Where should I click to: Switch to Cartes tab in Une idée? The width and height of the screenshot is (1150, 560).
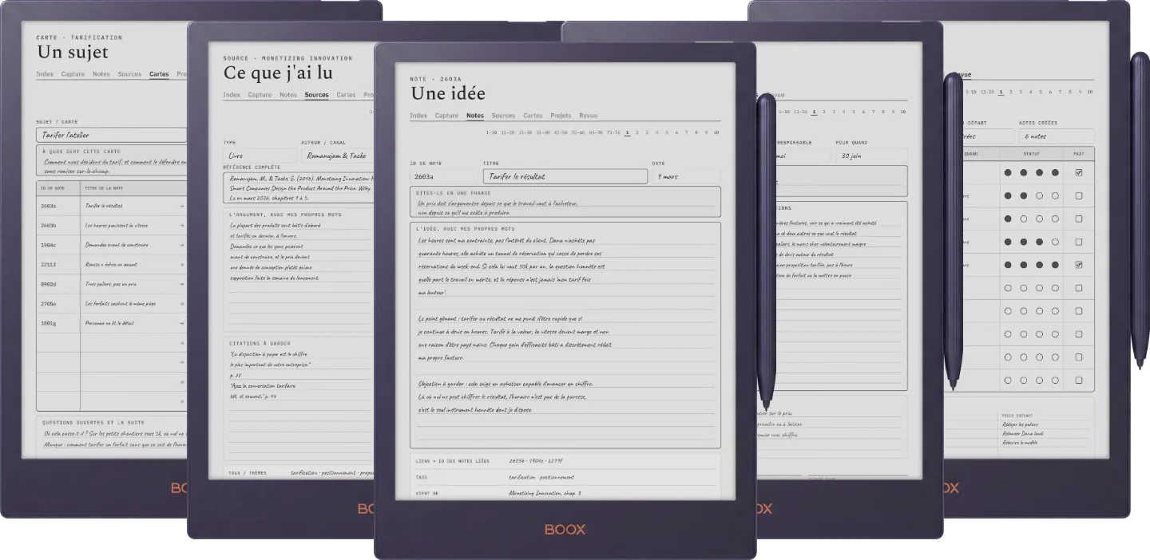(533, 116)
